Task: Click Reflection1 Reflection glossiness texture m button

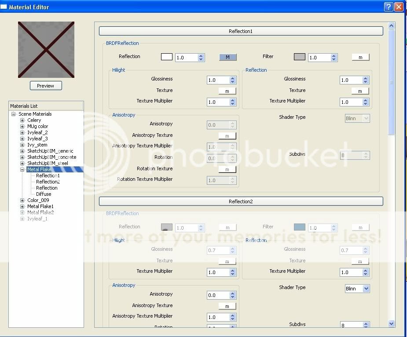Action: point(360,91)
